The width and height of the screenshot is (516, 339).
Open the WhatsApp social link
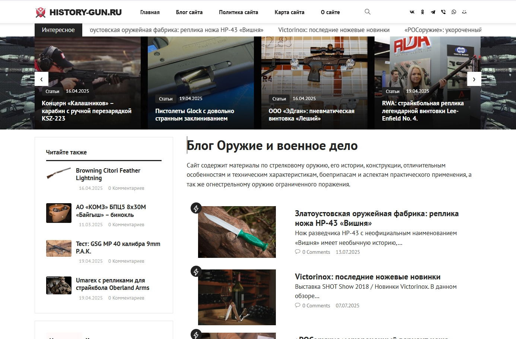[454, 12]
